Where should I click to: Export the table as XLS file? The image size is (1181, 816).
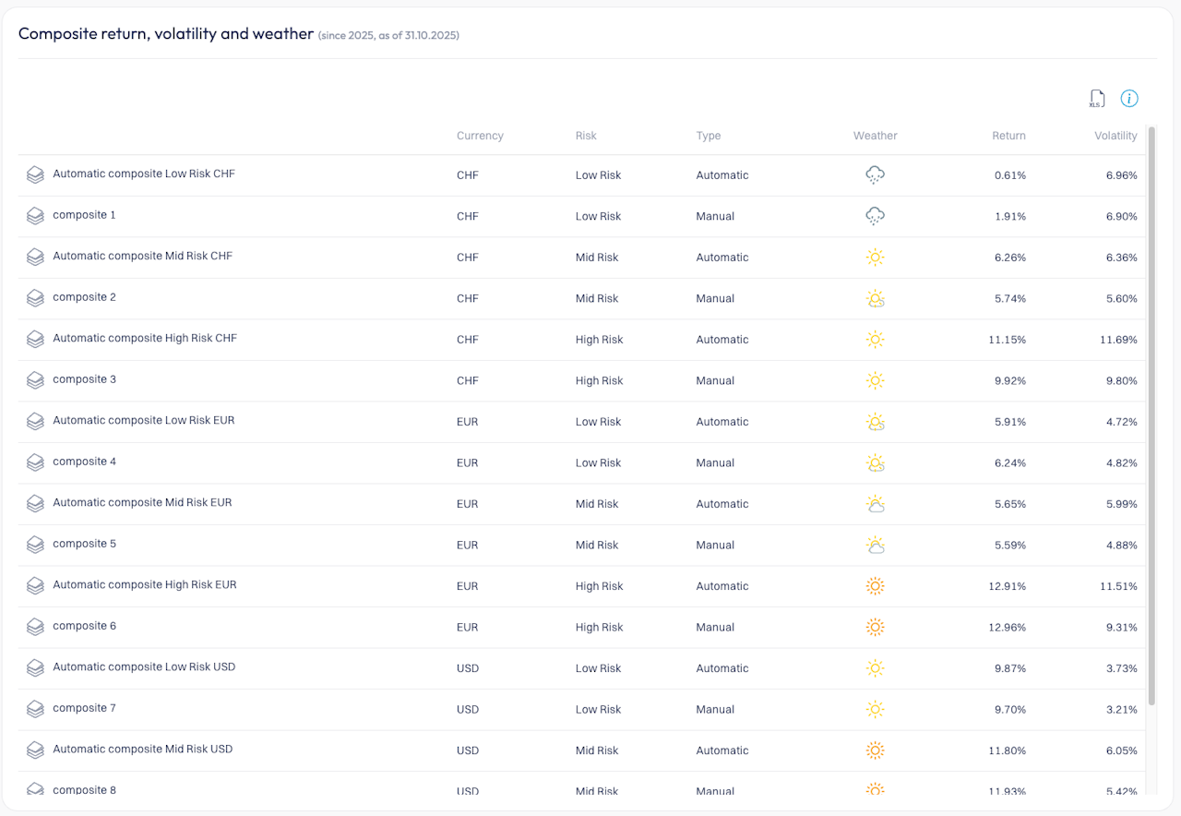(1097, 99)
